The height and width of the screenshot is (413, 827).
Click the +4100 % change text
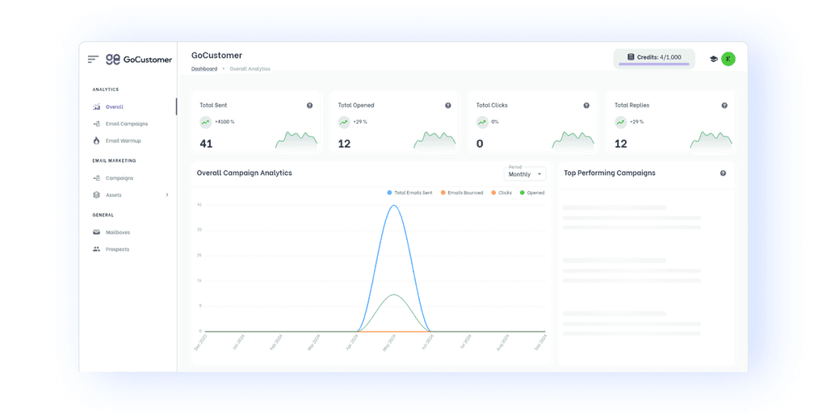(x=225, y=122)
